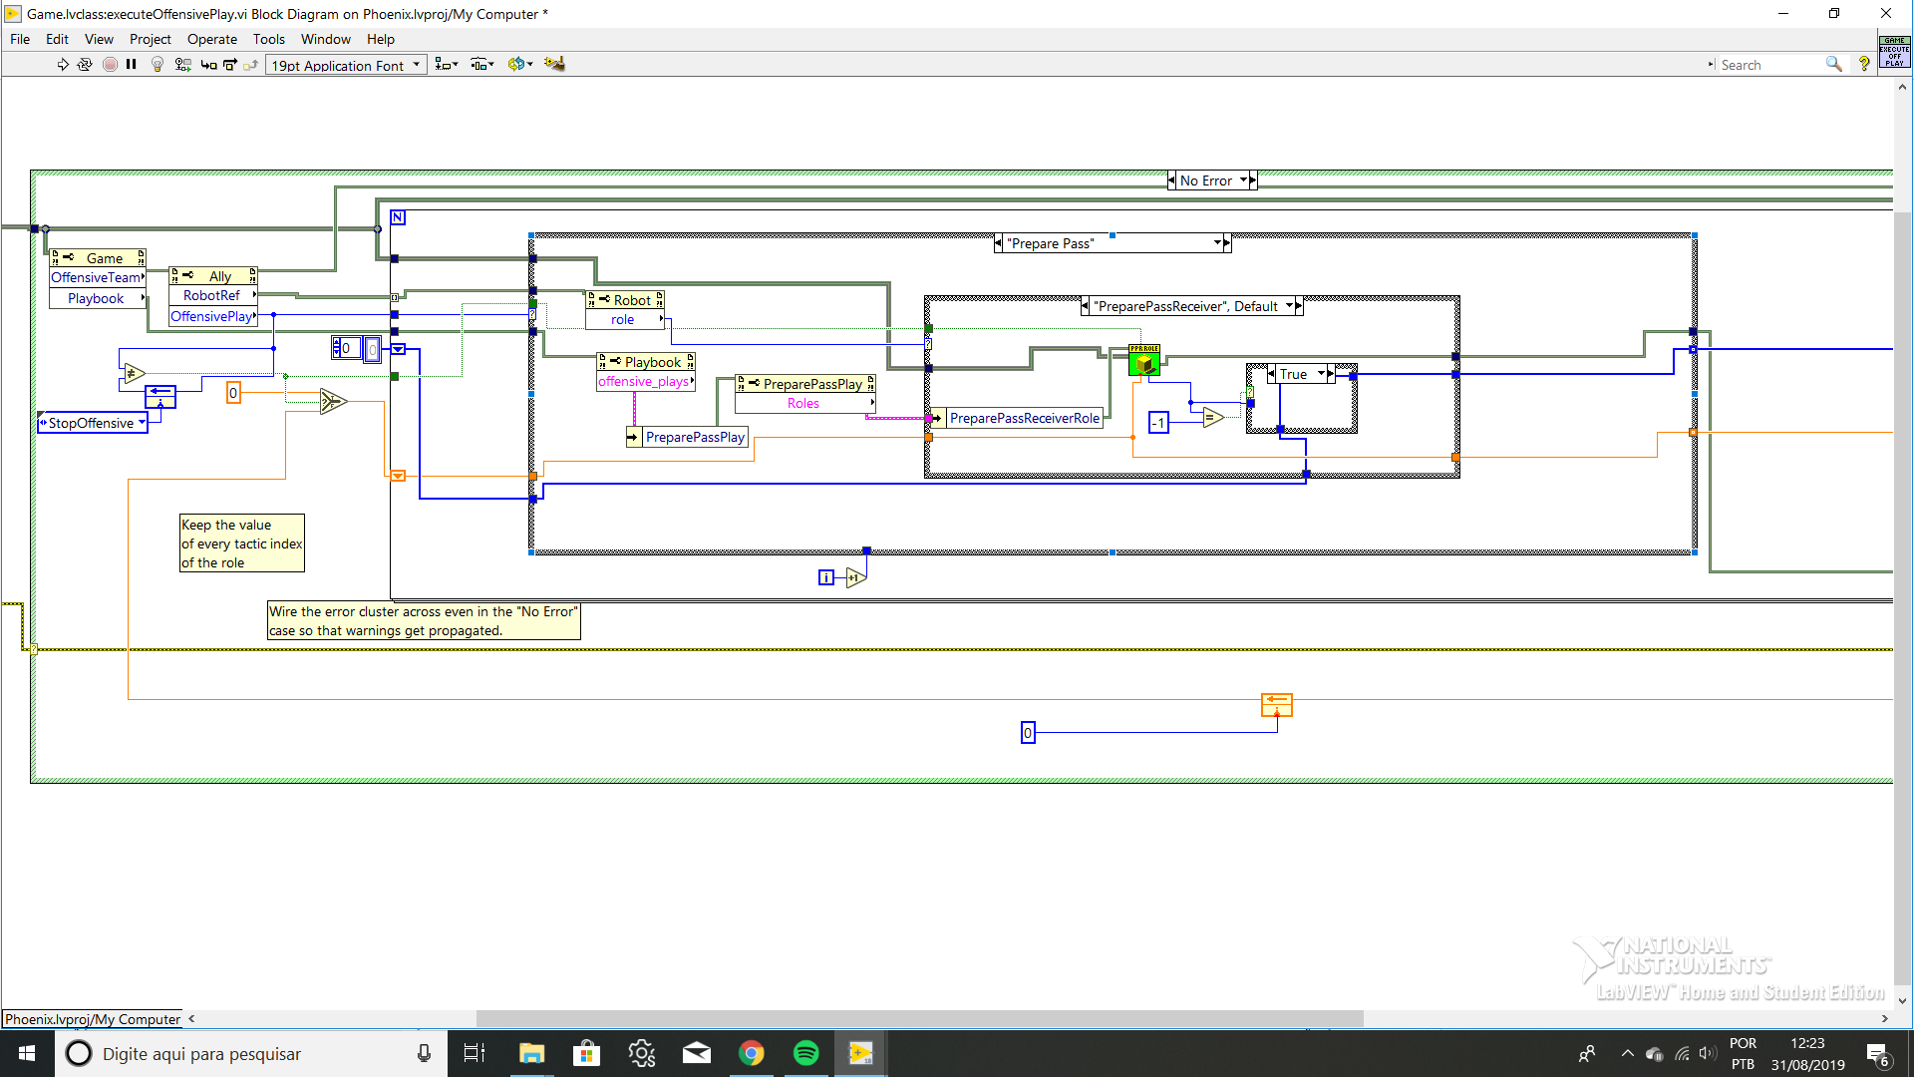Select the N loop count terminal
Screen dimensions: 1914x1077
pyautogui.click(x=398, y=217)
